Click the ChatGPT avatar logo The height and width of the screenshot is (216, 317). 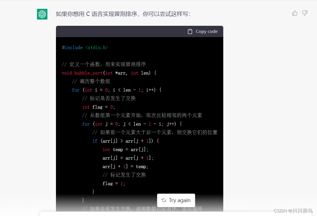pos(42,14)
